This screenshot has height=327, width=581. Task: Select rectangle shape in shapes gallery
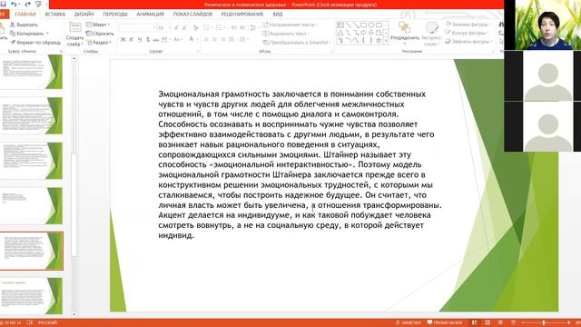[363, 25]
